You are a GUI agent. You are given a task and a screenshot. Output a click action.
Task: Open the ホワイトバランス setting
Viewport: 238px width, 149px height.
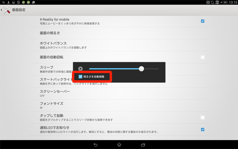pyautogui.click(x=119, y=45)
